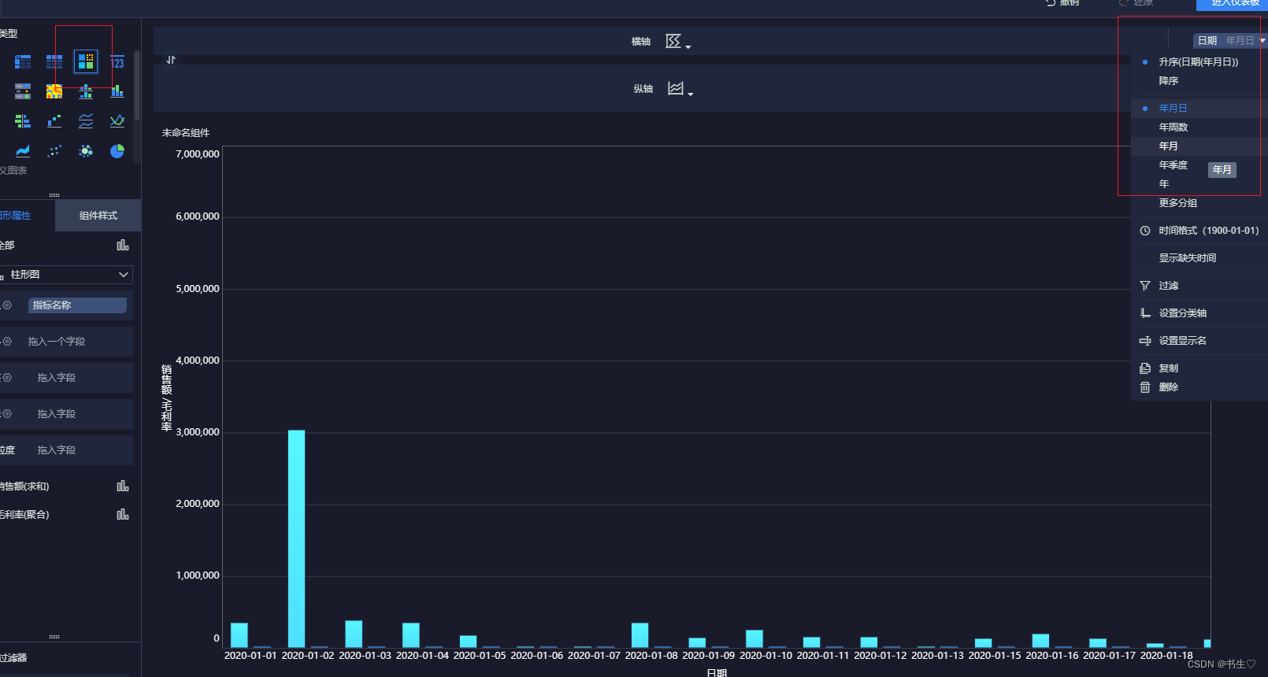
Task: Click the 指标名称 field pill
Action: tap(77, 305)
